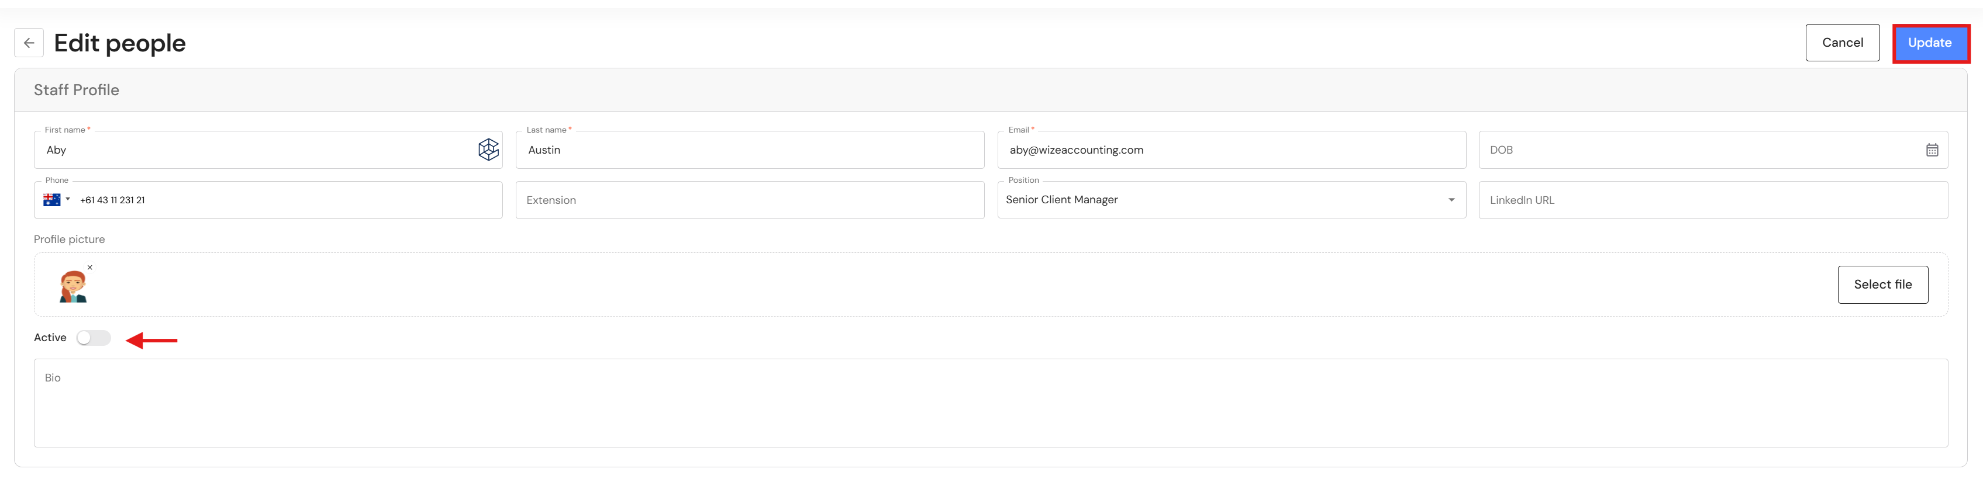Viewport: 1983px width, 479px height.
Task: Open the DOB calendar picker icon
Action: pyautogui.click(x=1932, y=150)
